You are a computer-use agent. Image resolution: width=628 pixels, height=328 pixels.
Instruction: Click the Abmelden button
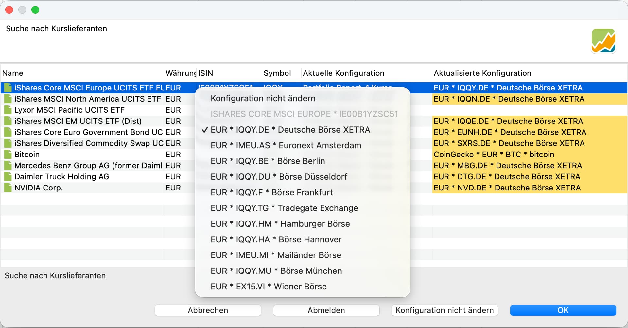click(326, 310)
